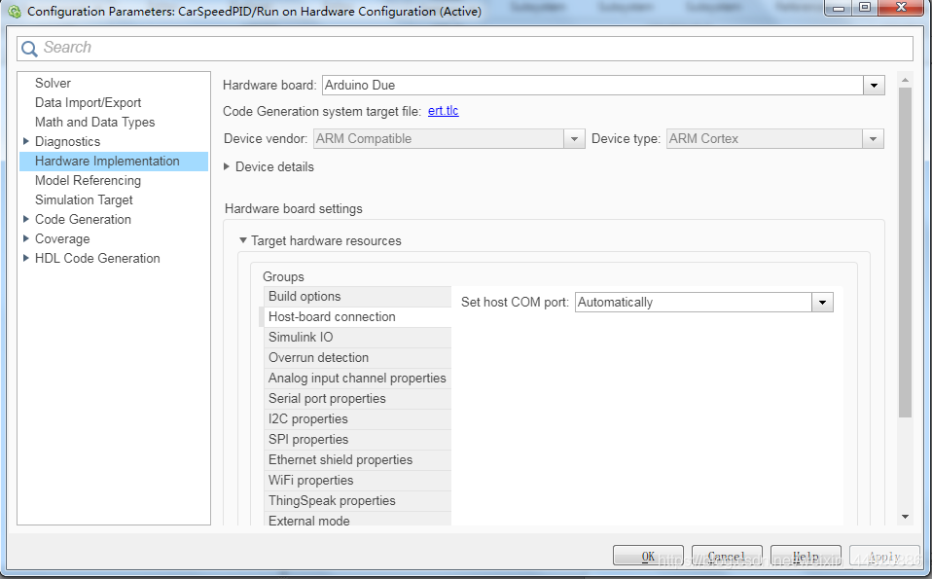932x579 pixels.
Task: Close the Configuration Parameters window
Action: pos(901,8)
